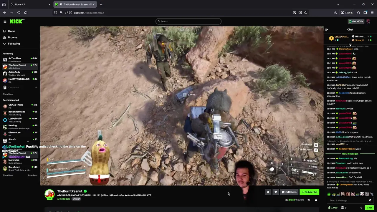Go back in the browser
377x212 pixels.
point(5,13)
